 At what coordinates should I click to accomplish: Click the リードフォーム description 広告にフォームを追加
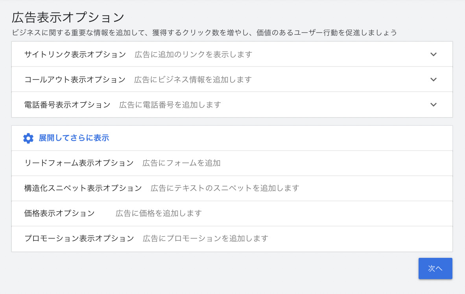(x=181, y=163)
